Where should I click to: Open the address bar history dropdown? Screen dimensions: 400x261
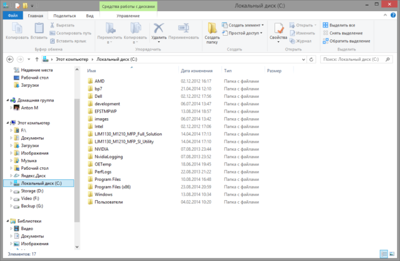303,60
